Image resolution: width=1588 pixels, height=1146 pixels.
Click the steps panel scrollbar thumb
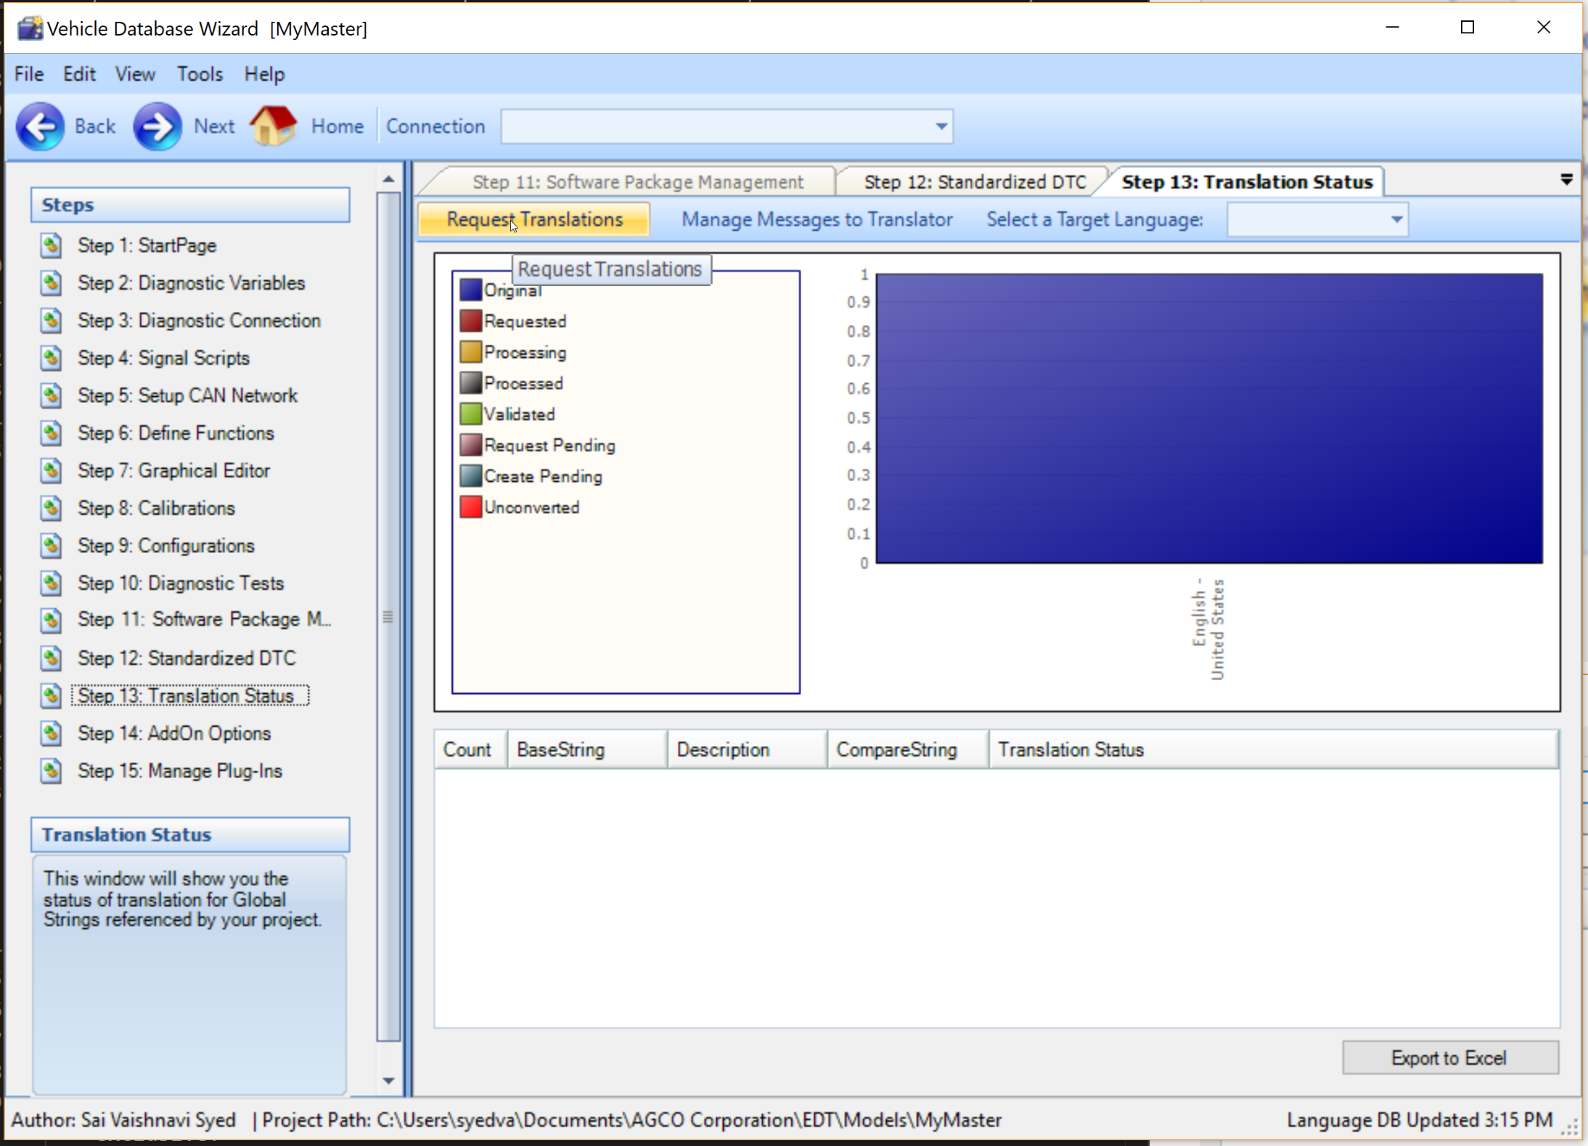[x=388, y=617]
